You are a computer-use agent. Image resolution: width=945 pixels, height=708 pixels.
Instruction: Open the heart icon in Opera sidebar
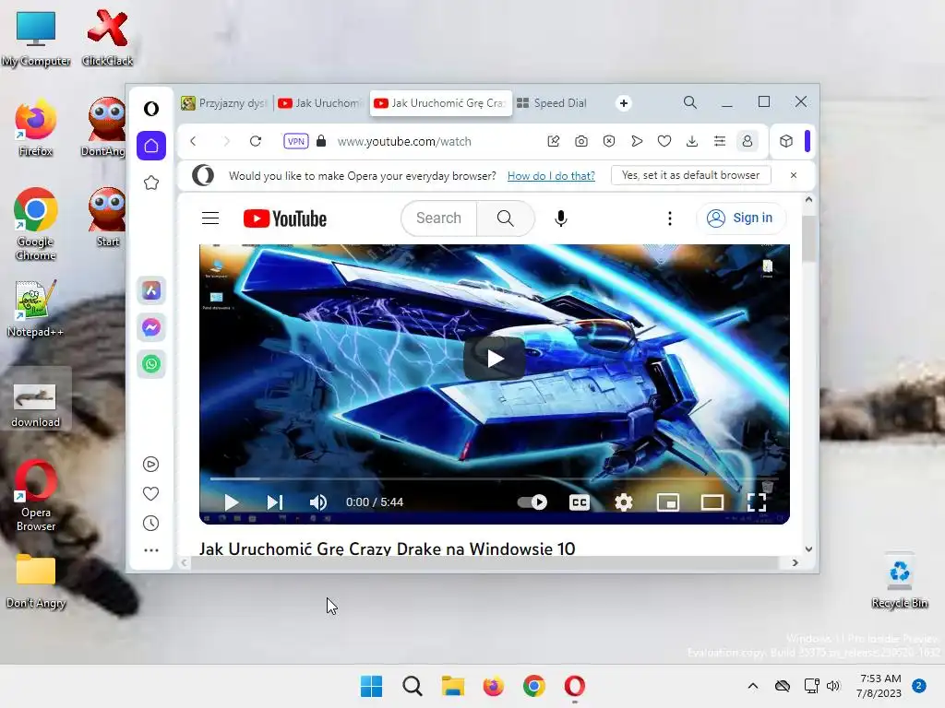[150, 494]
